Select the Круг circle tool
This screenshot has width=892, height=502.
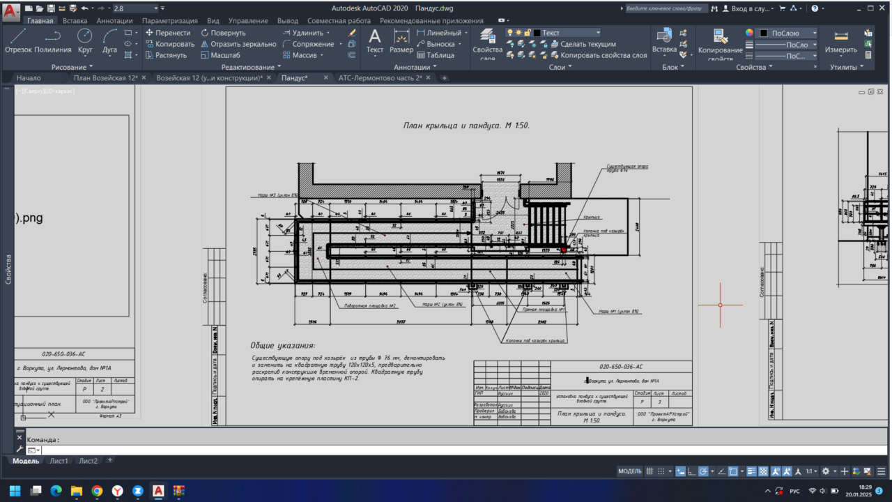point(85,40)
